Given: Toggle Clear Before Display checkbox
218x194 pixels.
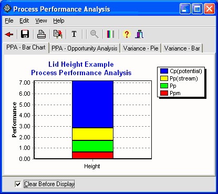Looking at the screenshot, I should [x=18, y=184].
